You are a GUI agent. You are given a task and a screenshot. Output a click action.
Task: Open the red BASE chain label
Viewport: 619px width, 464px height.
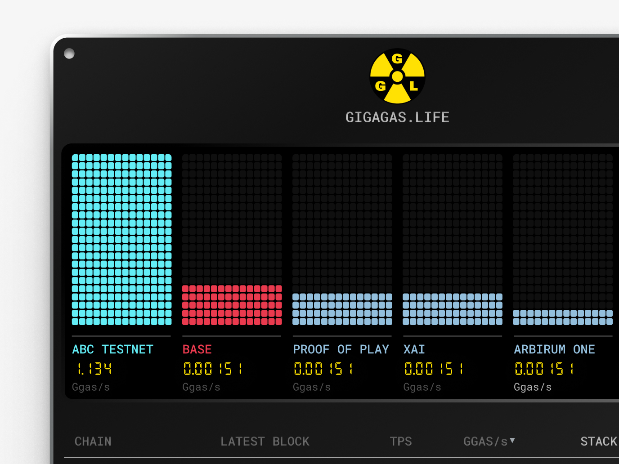tap(197, 349)
